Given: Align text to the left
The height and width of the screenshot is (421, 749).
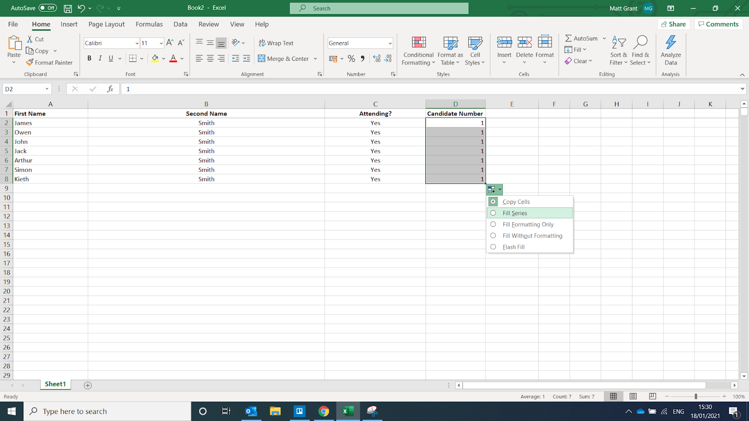Looking at the screenshot, I should 199,58.
